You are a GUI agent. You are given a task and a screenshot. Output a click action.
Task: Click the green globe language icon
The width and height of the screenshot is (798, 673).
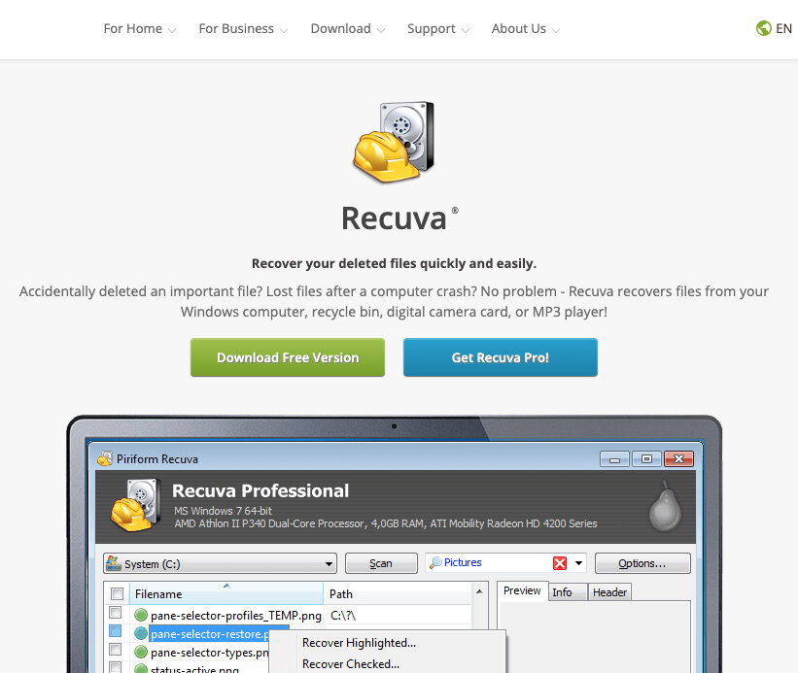[763, 28]
